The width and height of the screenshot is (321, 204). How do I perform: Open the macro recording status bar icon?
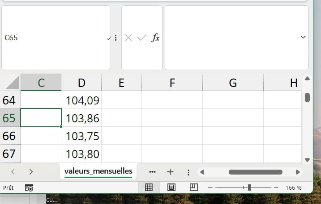coord(29,188)
